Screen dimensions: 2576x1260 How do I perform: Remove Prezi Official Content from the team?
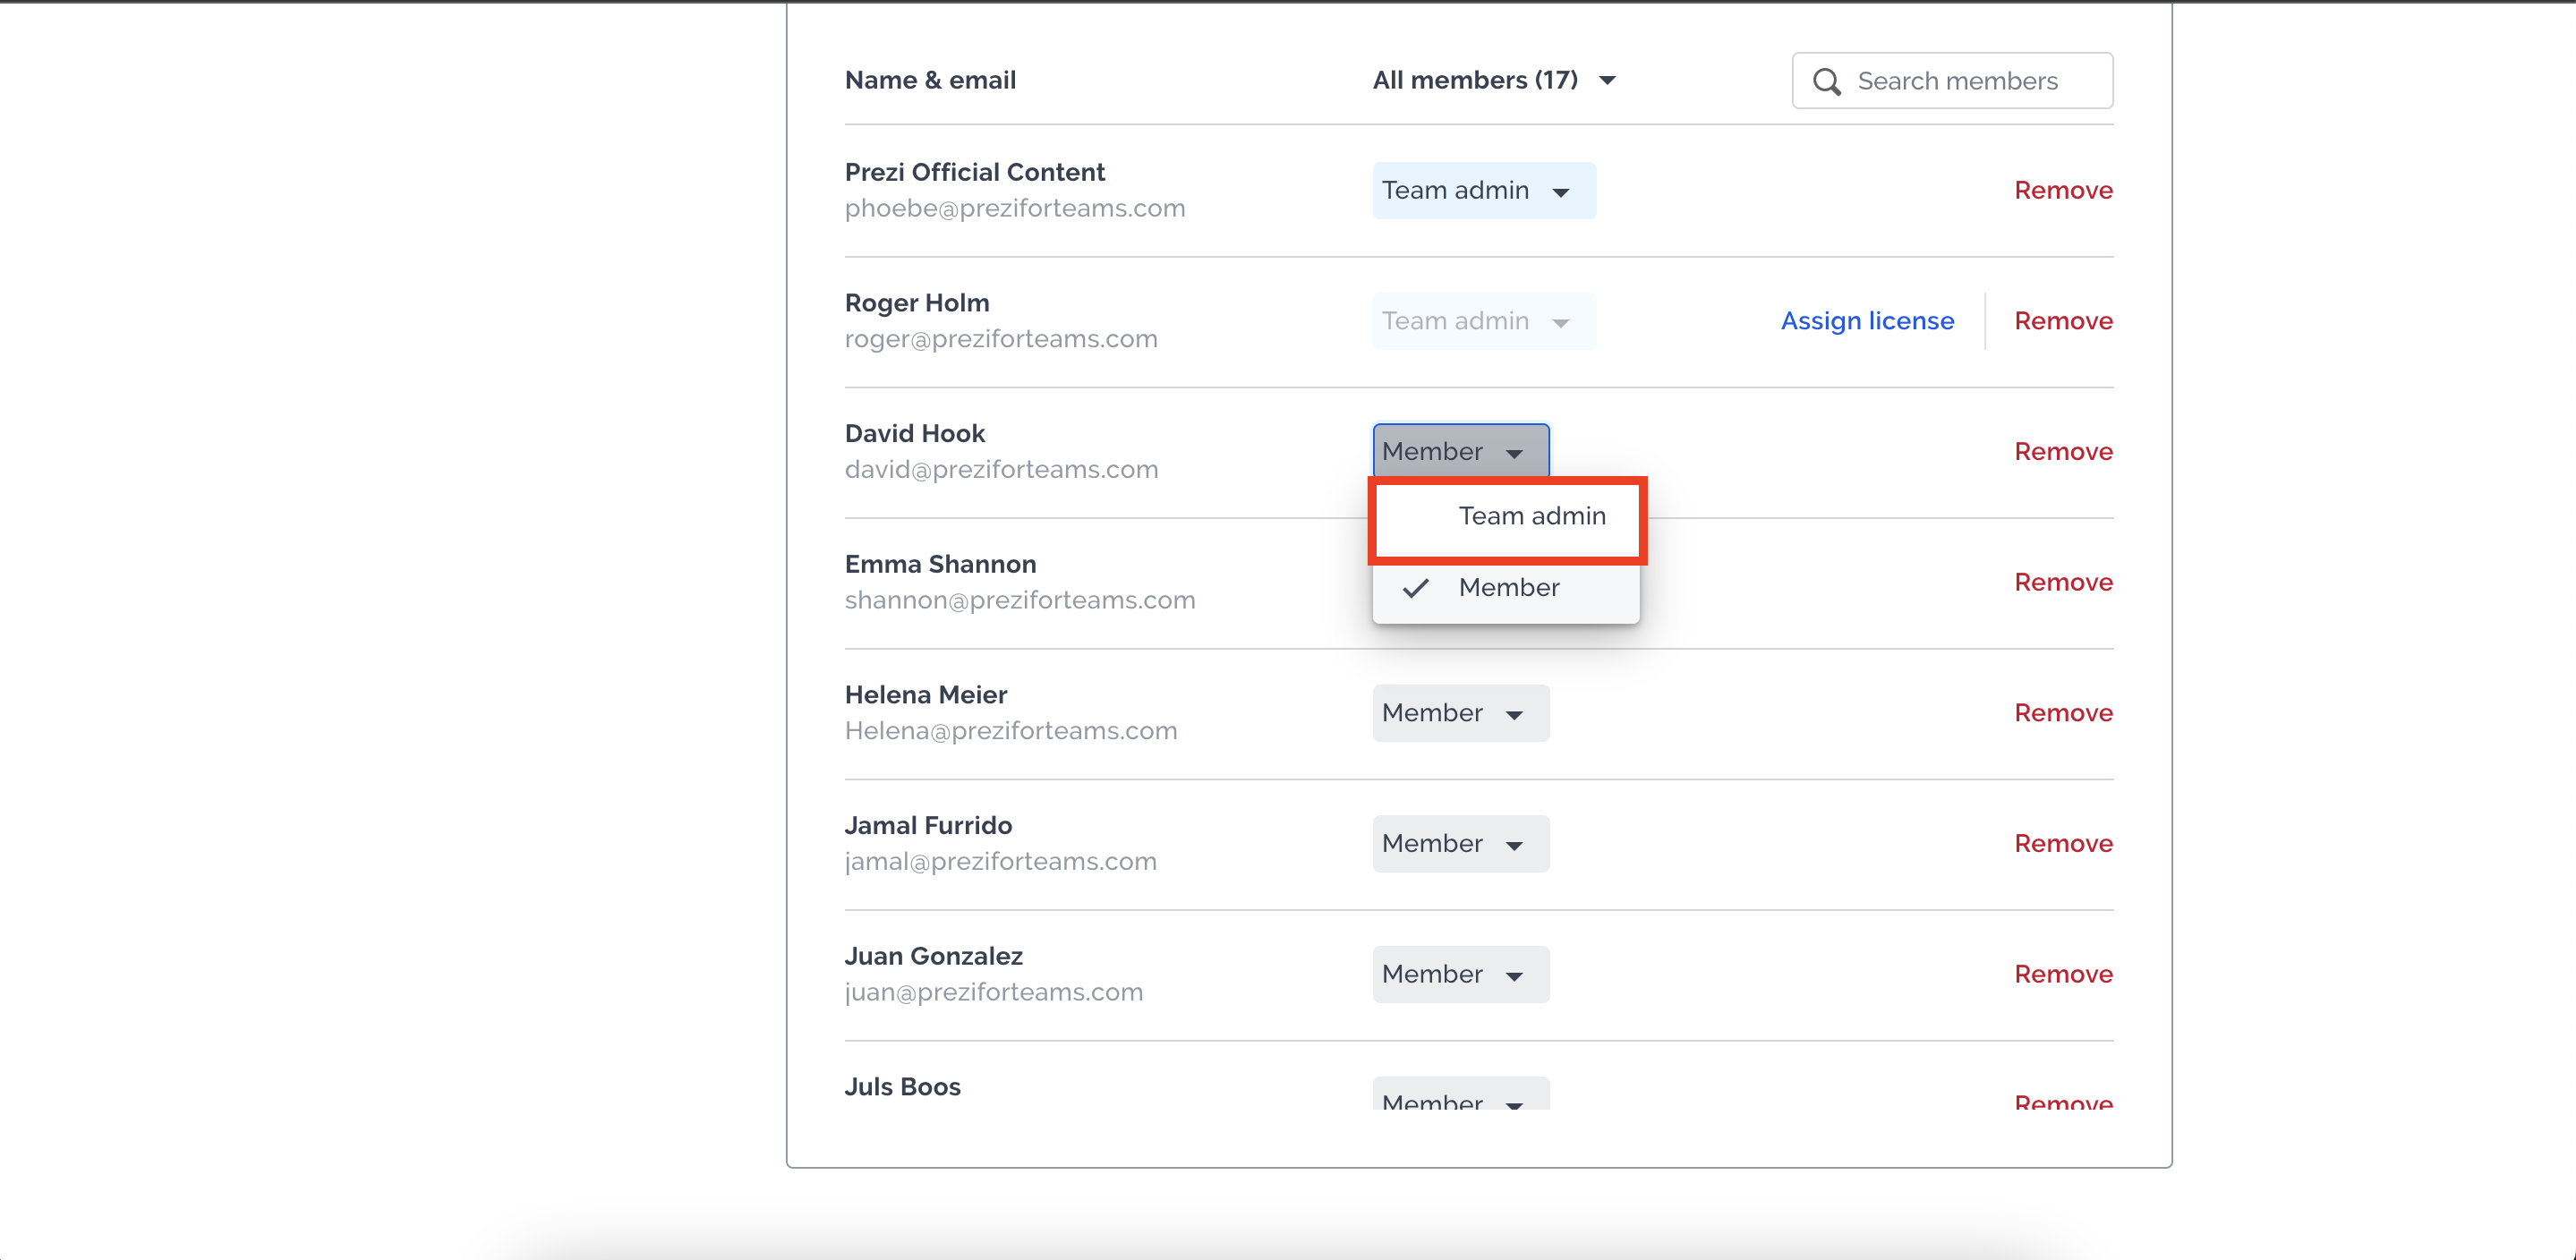pyautogui.click(x=2062, y=190)
